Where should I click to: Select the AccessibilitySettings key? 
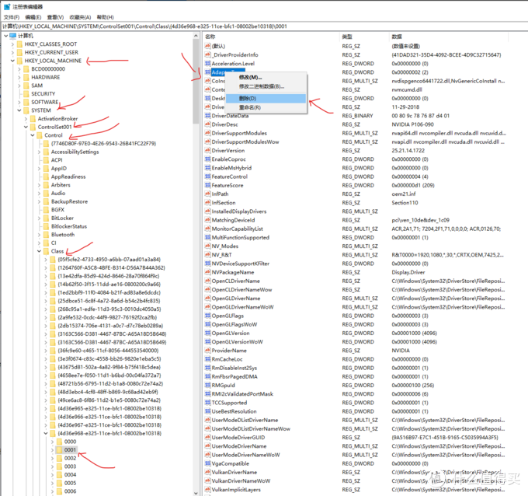[x=75, y=152]
